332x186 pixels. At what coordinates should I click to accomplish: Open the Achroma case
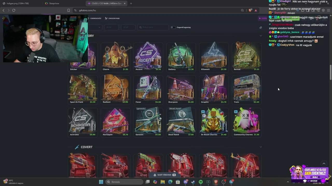[x=83, y=122]
